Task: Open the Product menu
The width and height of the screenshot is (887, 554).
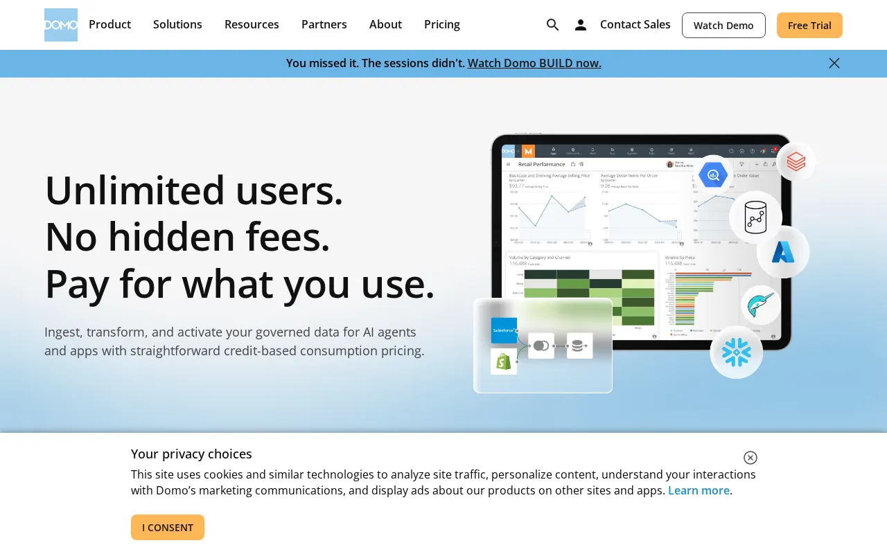Action: tap(109, 24)
